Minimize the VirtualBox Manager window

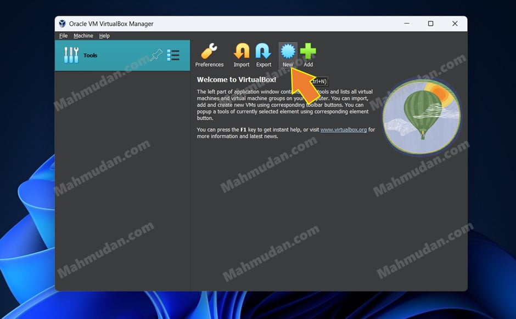tap(407, 24)
